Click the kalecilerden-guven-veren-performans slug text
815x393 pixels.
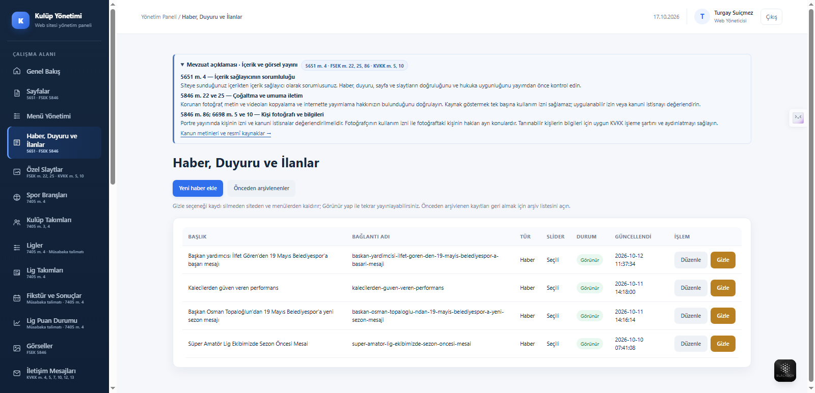(x=398, y=288)
